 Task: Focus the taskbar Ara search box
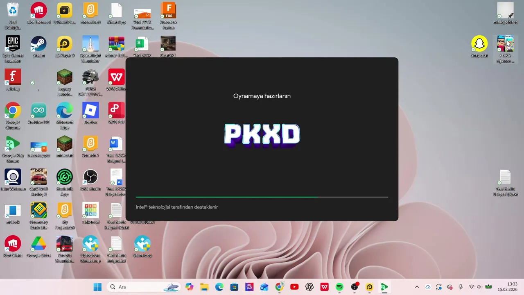coord(144,287)
